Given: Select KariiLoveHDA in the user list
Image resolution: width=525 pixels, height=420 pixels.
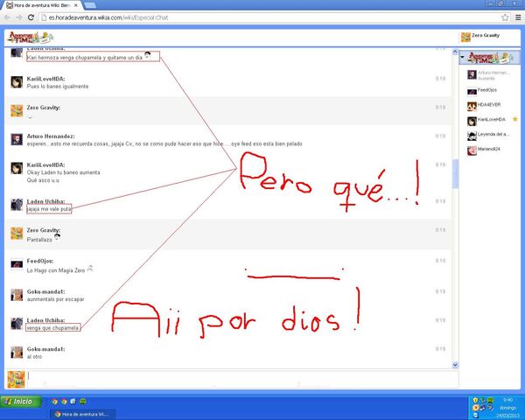Looking at the screenshot, I should (486, 120).
